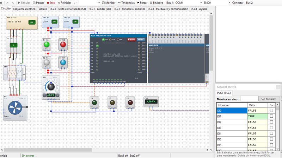Screen dimensions: 282x158
Task: Click the blue S3 NA pushbutton
Action: pyautogui.click(x=63, y=62)
